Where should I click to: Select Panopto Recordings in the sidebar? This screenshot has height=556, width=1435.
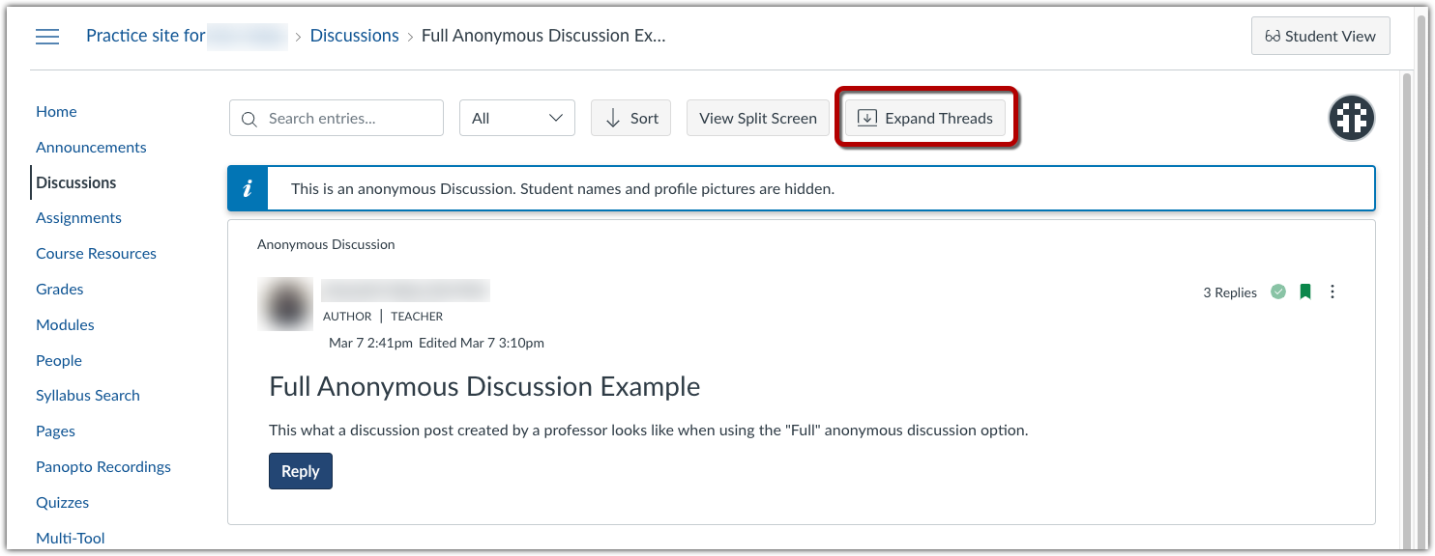point(102,466)
